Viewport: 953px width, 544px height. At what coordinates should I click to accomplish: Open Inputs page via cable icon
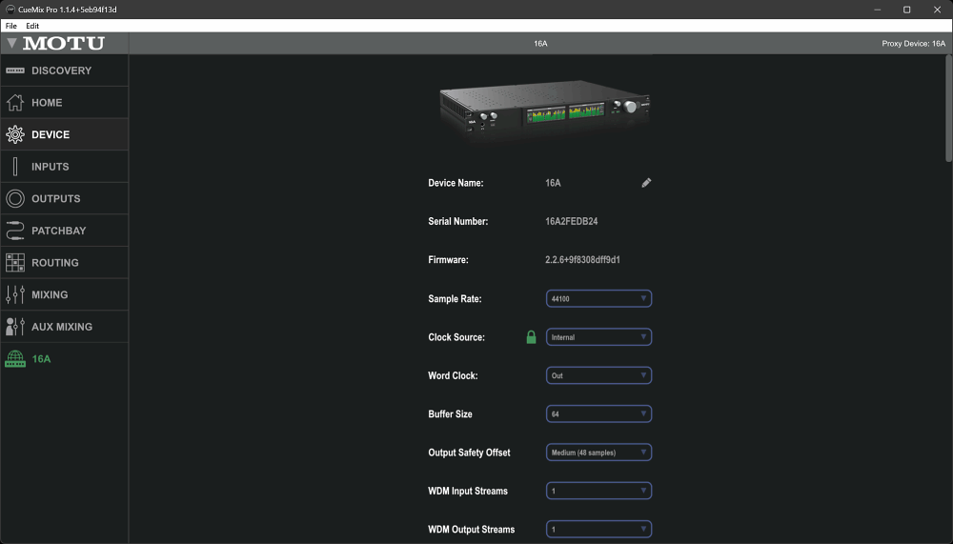(x=15, y=167)
